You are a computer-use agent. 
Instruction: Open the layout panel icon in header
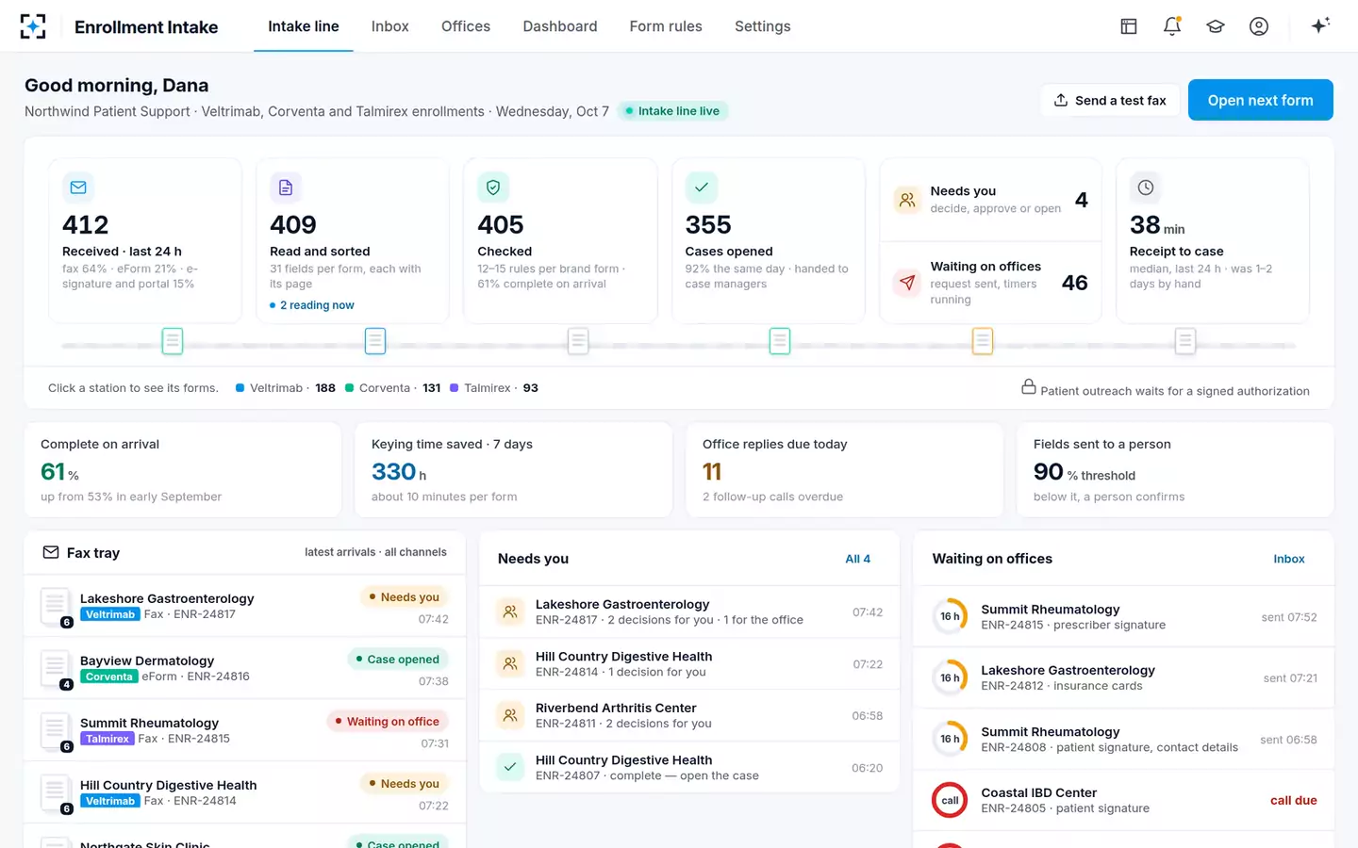click(x=1129, y=26)
